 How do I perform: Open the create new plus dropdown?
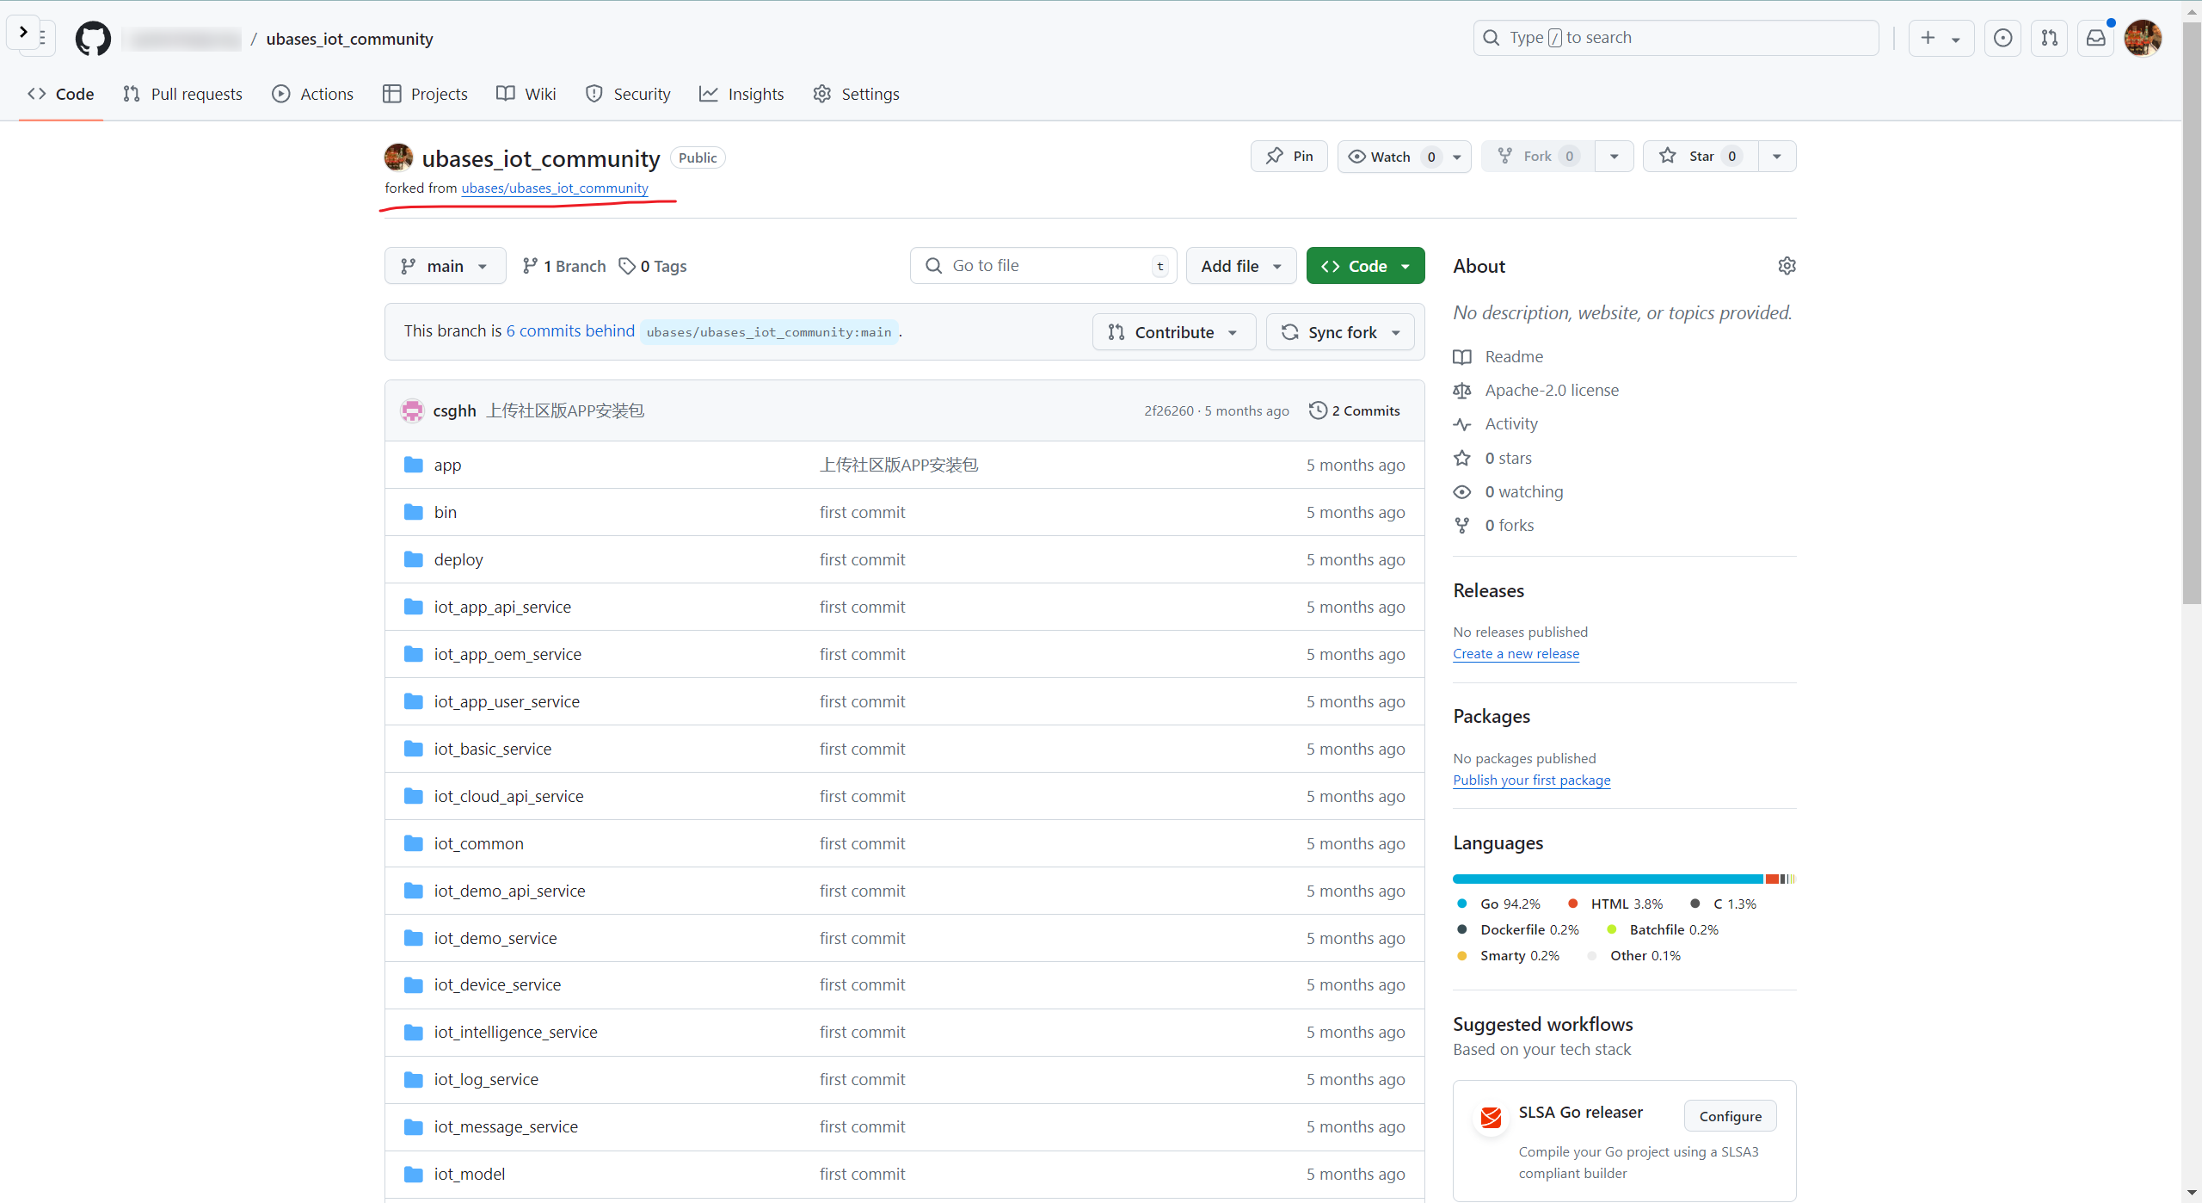[1941, 38]
